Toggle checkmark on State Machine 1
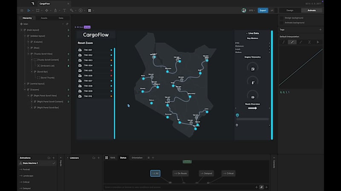Image resolution: width=341 pixels, height=191 pixels. coord(54,163)
